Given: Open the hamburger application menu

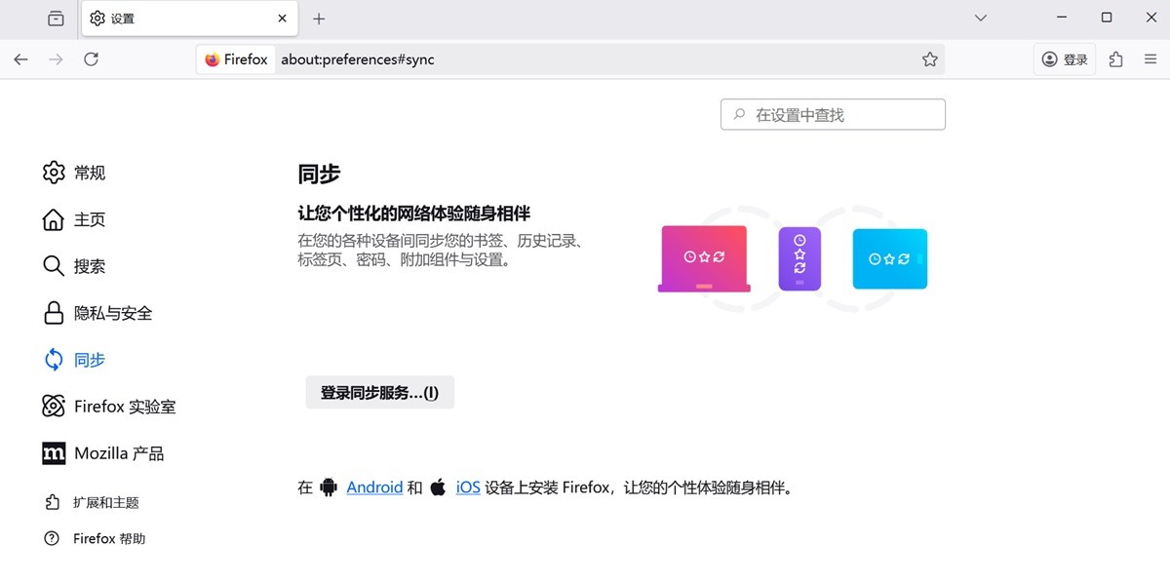Looking at the screenshot, I should (1150, 58).
